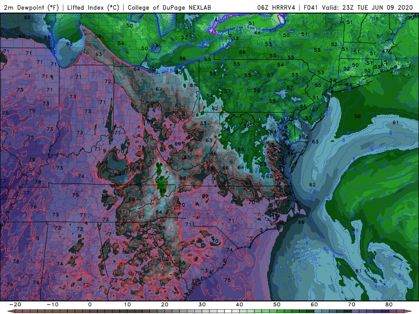Screen dimensions: 419x314
Task: Click the "30" colorbar tick label
Action: [202, 305]
